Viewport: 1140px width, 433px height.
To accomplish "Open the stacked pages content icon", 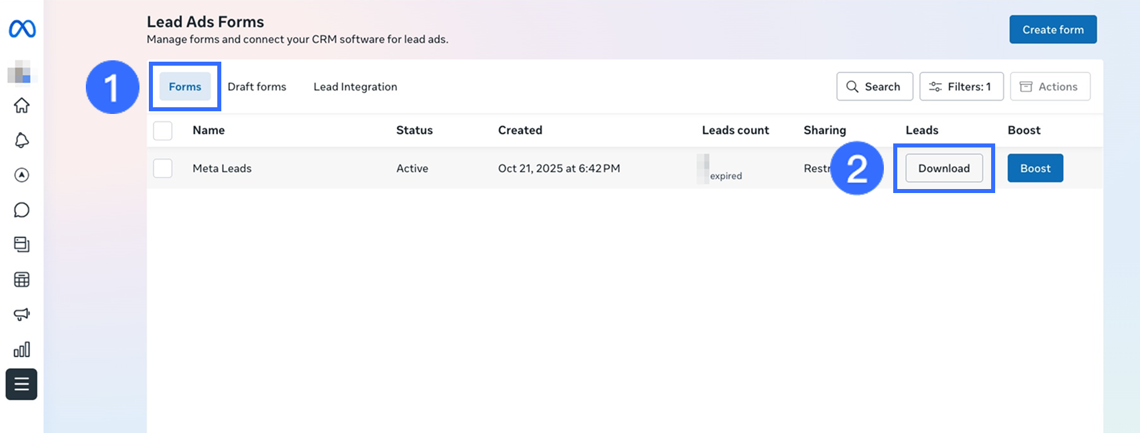I will click(22, 245).
